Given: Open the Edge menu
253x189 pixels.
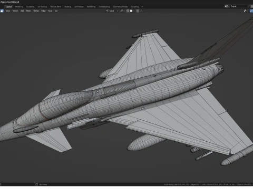Looking at the screenshot, I should tap(44, 11).
